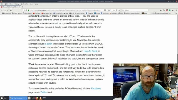This screenshot has height=100, width=178.
Task: Show site information for pcworld.com
Action: pos(25,10)
